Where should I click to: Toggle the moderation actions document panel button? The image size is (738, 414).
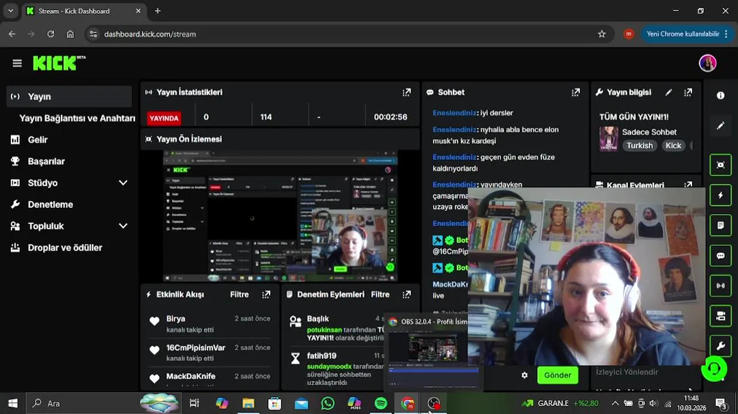click(x=720, y=225)
